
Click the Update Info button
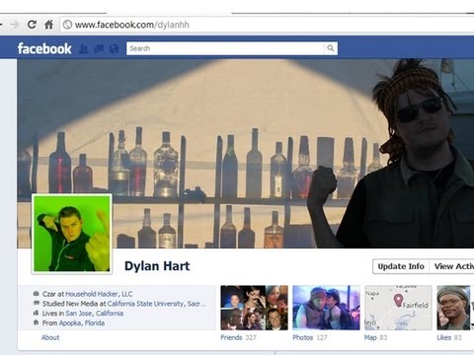click(x=401, y=266)
